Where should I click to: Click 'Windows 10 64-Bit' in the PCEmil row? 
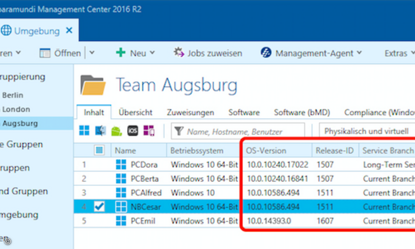(x=204, y=221)
